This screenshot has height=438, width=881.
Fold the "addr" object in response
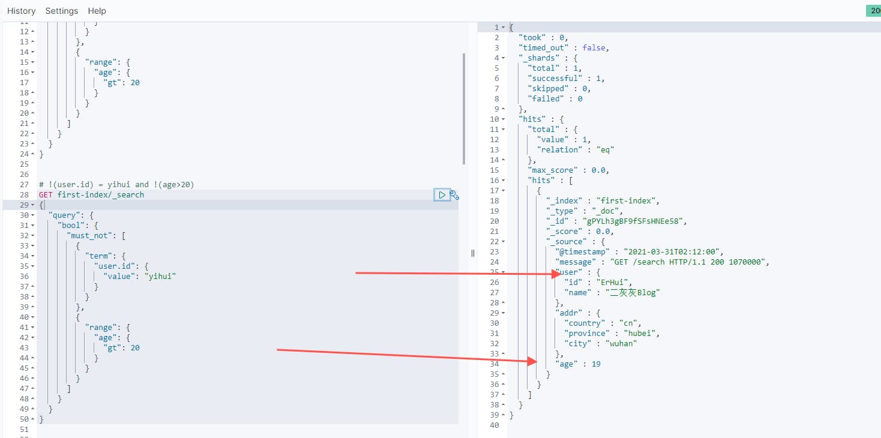point(504,313)
